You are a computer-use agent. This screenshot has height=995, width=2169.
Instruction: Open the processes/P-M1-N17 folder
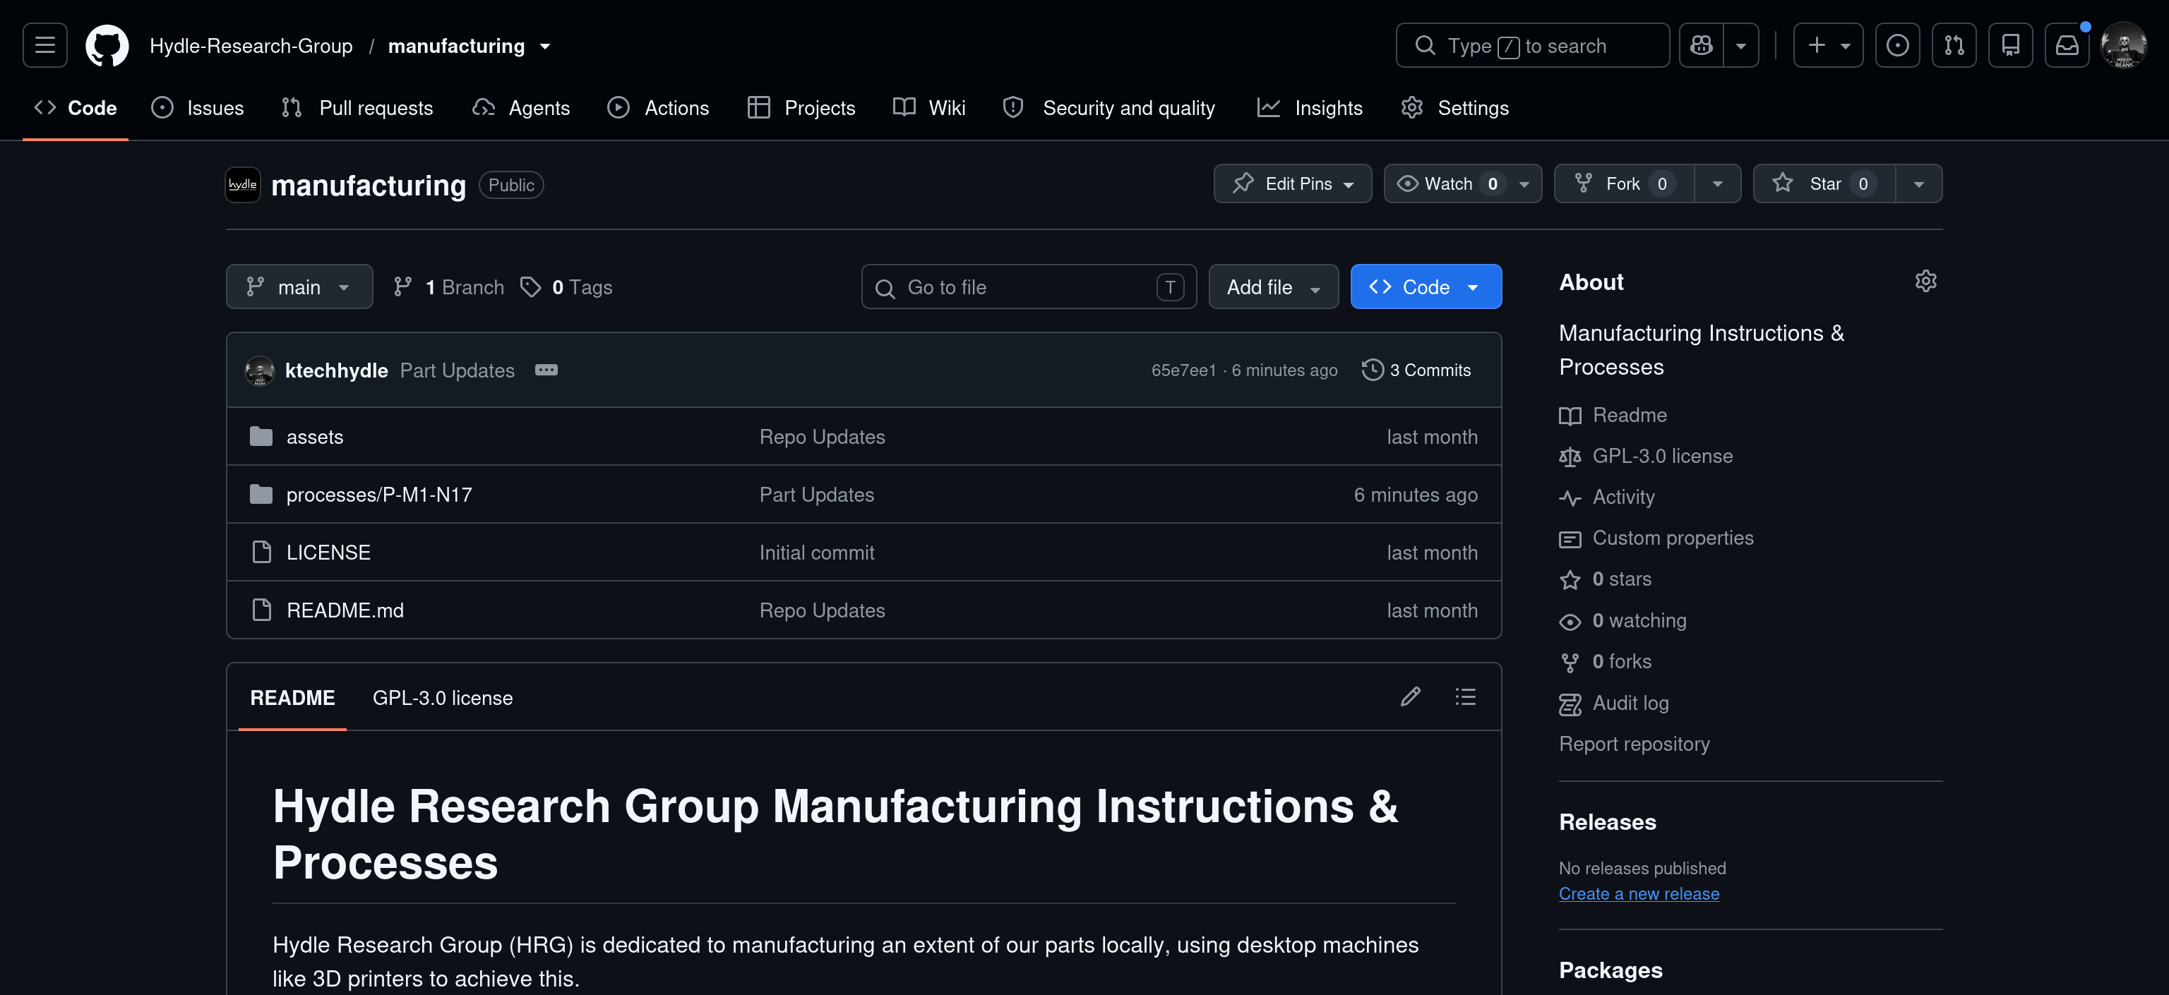[x=379, y=494]
